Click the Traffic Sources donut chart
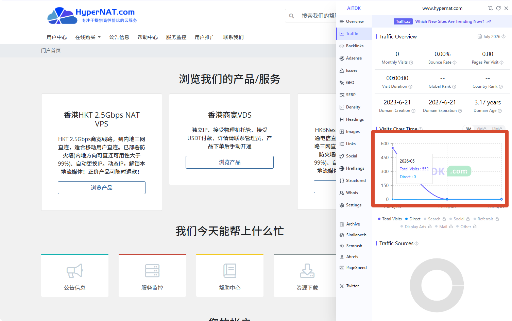 [x=437, y=285]
